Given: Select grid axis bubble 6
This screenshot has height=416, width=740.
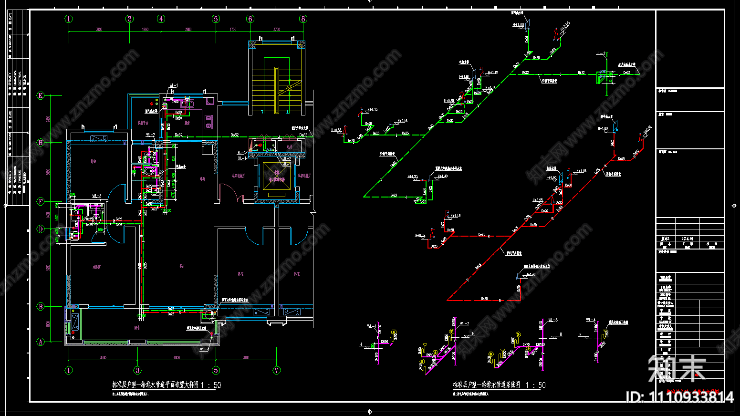Looking at the screenshot, I should click(x=250, y=19).
